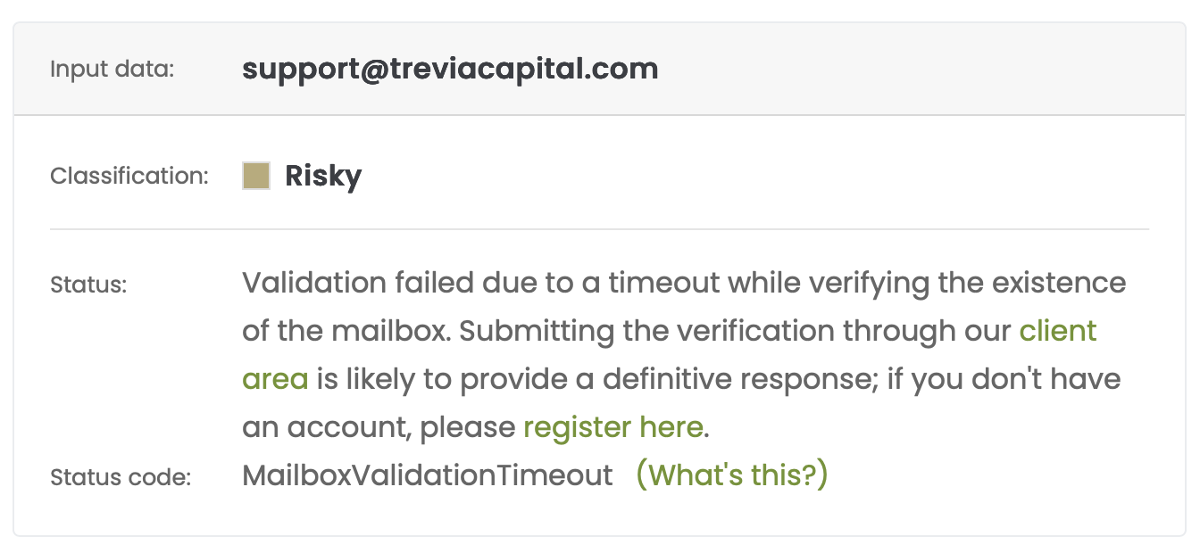Open the What's this? help link

(731, 475)
